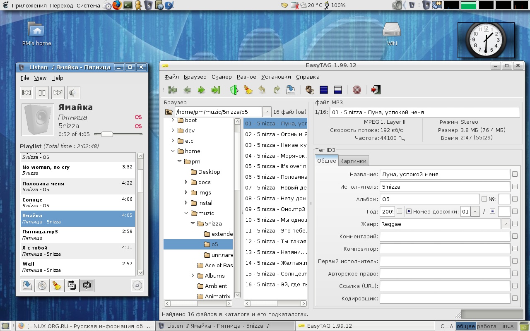The height and width of the screenshot is (331, 530).
Task: Open volume control in Listen
Action: (x=73, y=93)
